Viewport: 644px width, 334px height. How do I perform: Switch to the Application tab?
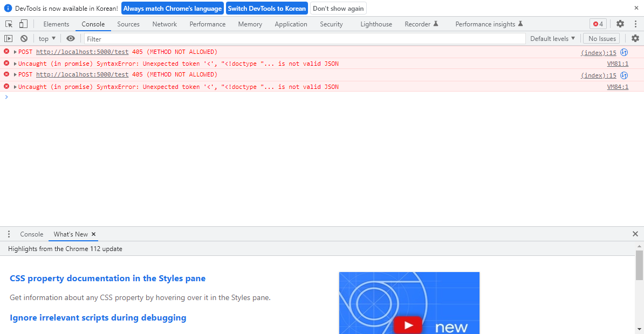click(291, 24)
